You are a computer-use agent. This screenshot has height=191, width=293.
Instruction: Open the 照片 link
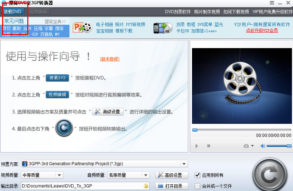pyautogui.click(x=119, y=24)
